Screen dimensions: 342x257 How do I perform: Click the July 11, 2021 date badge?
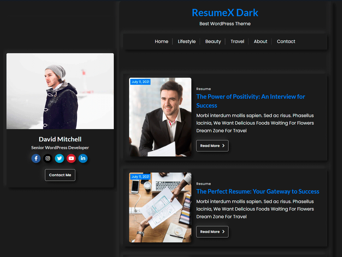140,82
